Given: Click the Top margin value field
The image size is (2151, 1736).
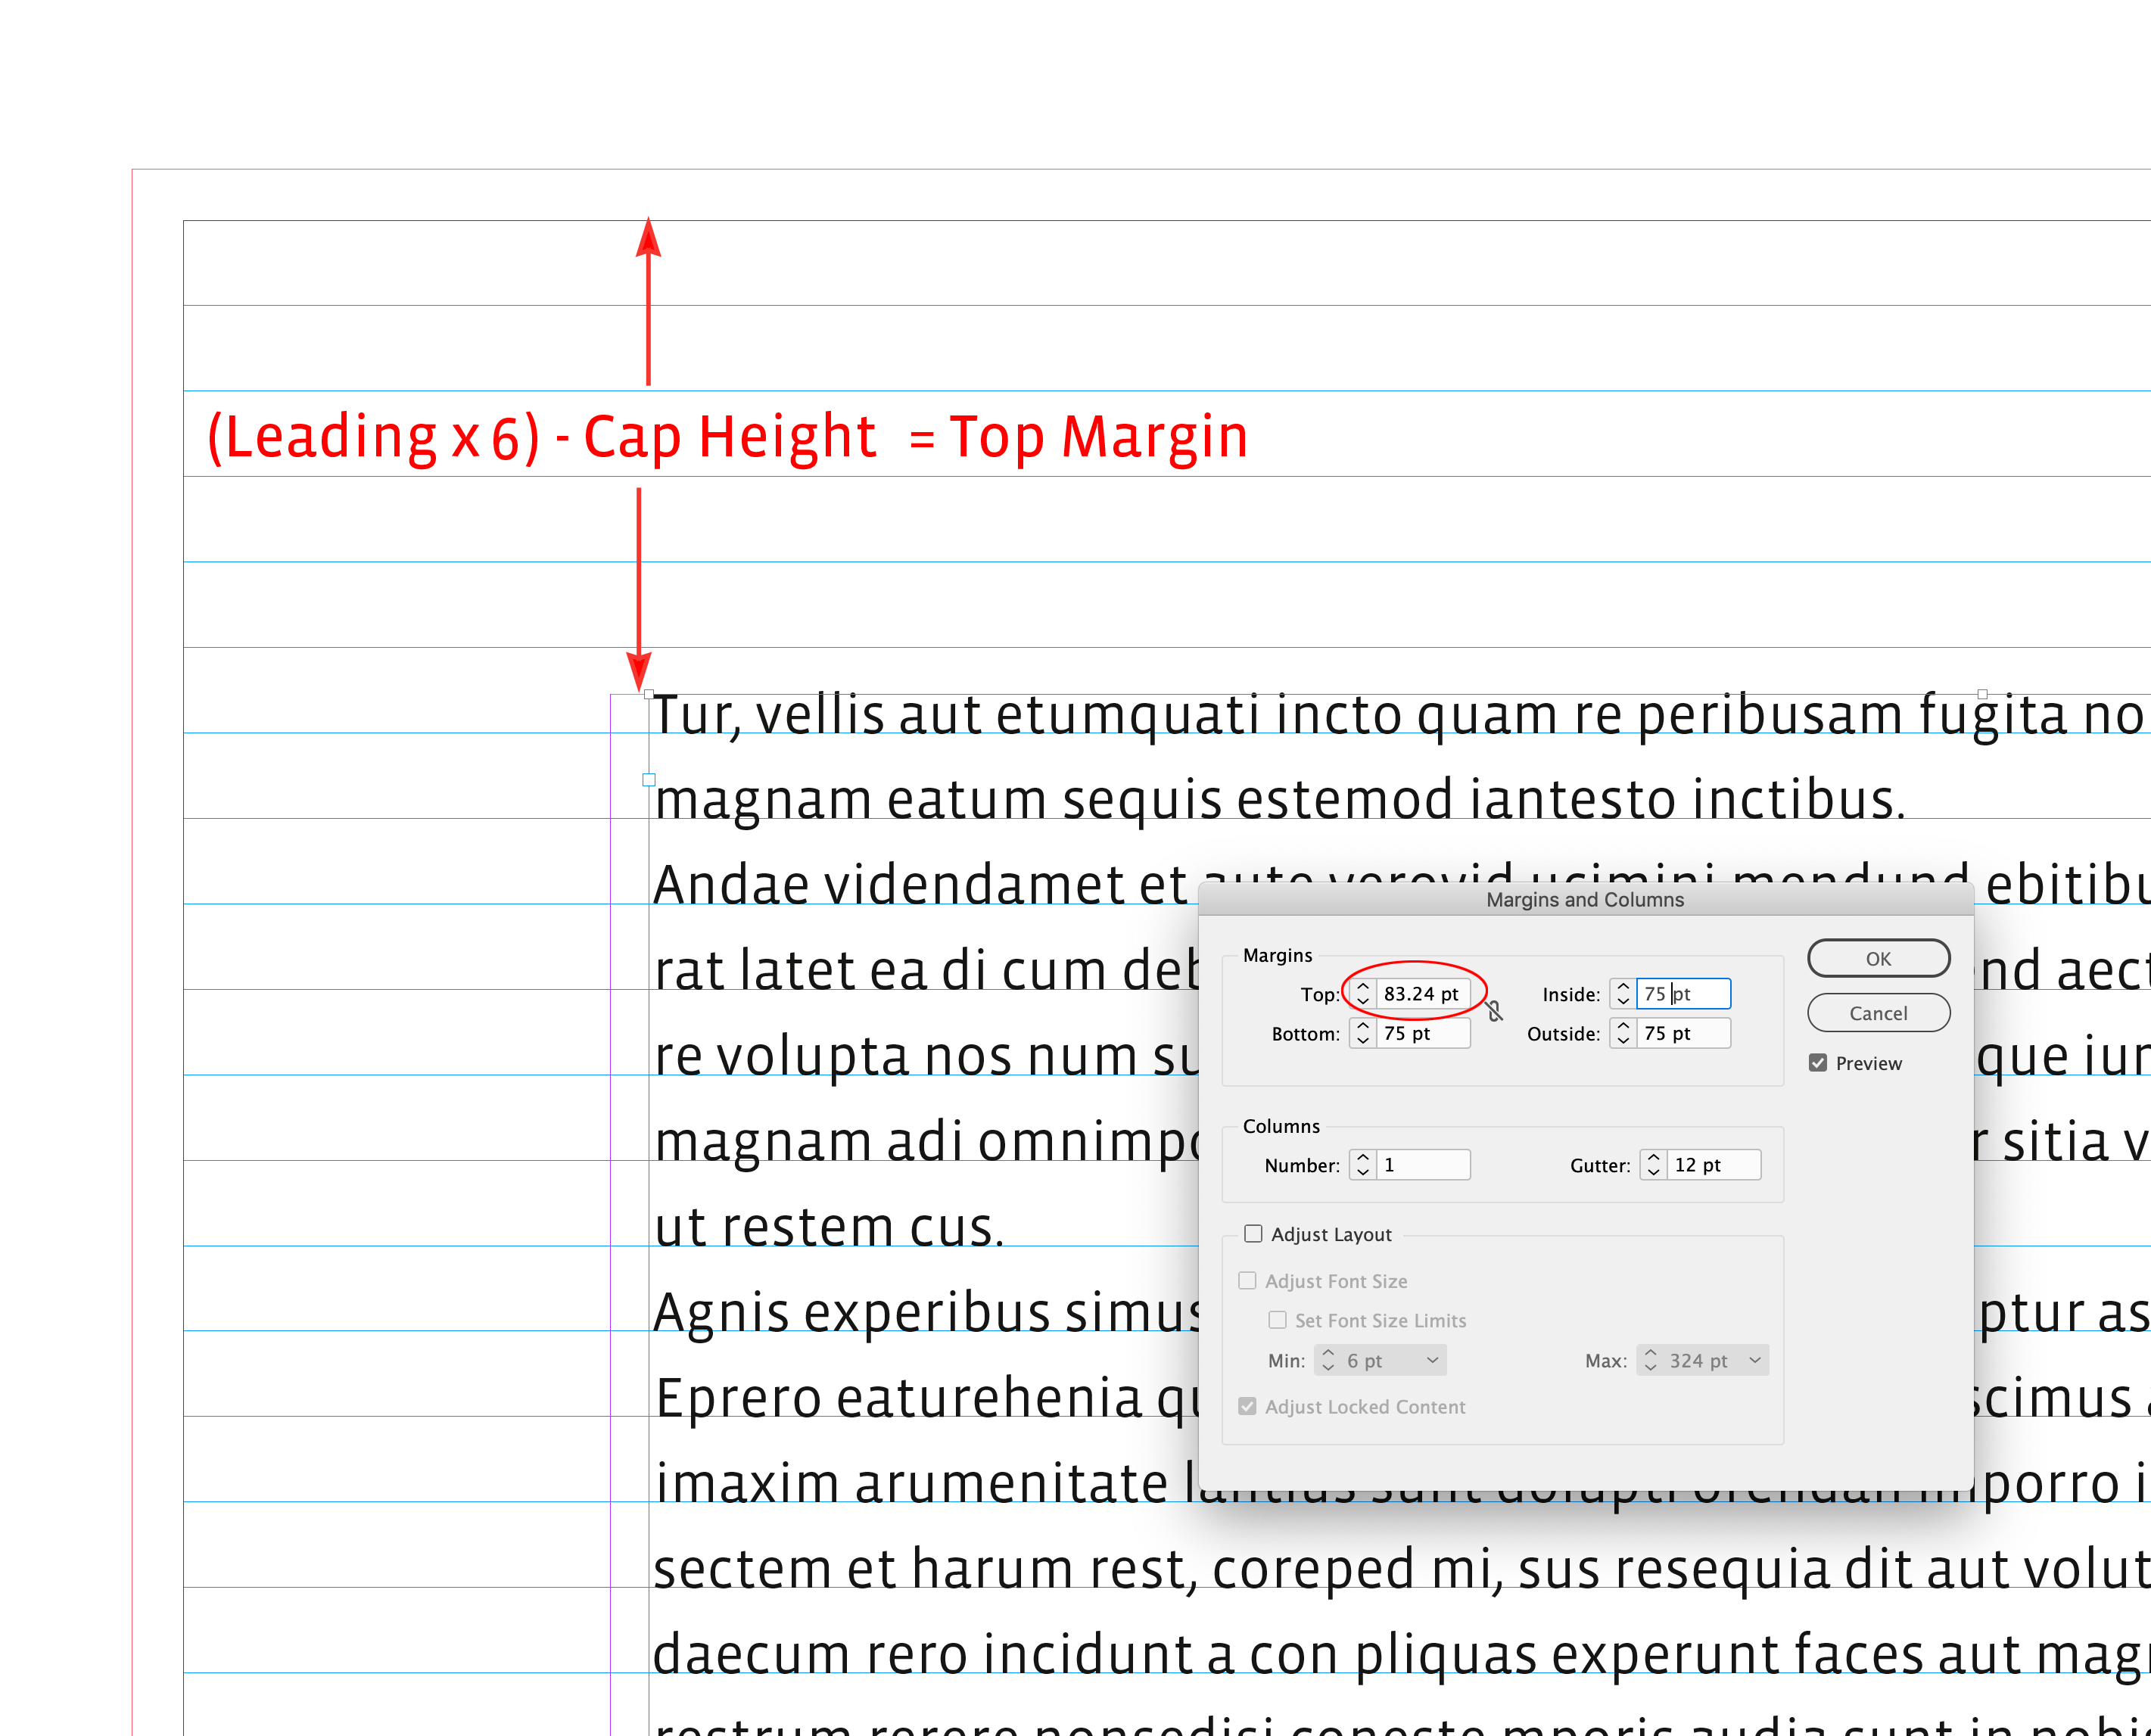Looking at the screenshot, I should point(1423,994).
